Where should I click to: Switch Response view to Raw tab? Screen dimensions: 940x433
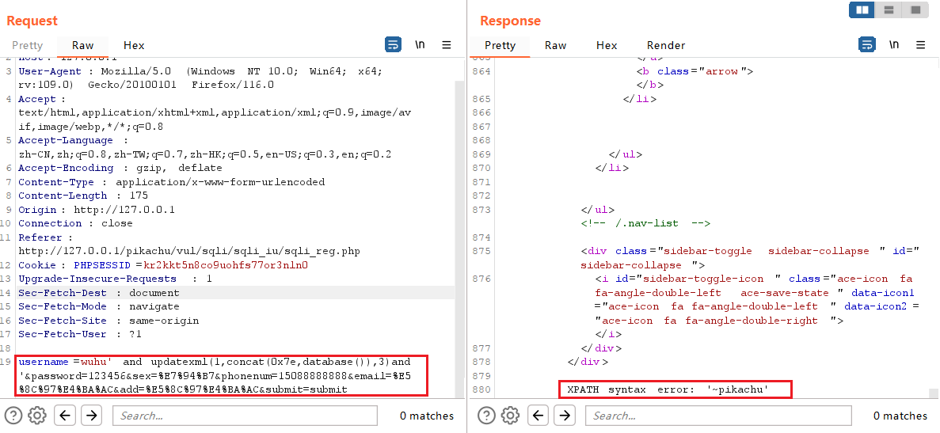coord(556,45)
